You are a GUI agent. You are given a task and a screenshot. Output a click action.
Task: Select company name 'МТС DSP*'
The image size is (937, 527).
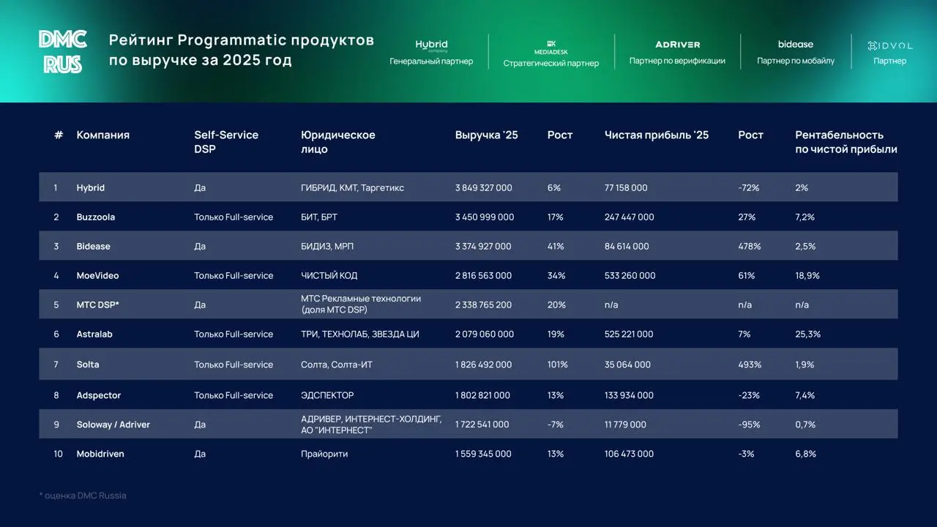[x=98, y=305]
